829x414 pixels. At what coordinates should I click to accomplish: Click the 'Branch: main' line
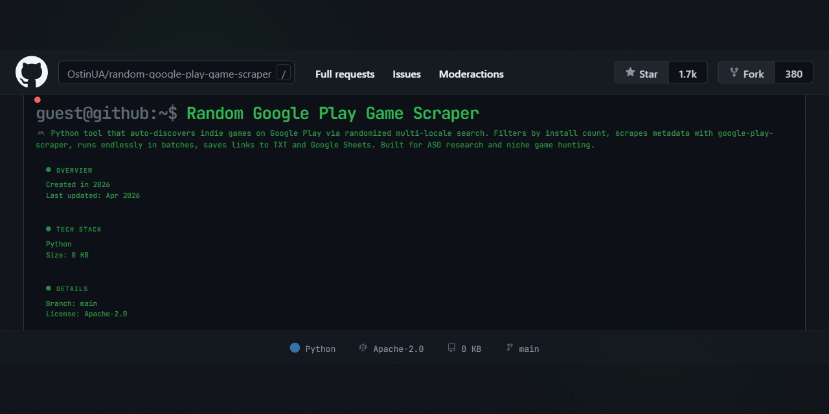71,303
